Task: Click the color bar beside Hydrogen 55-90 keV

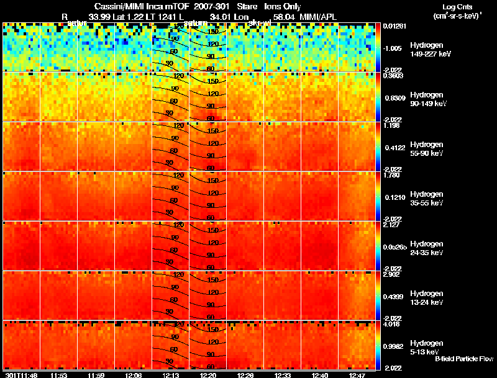Action: (378, 146)
